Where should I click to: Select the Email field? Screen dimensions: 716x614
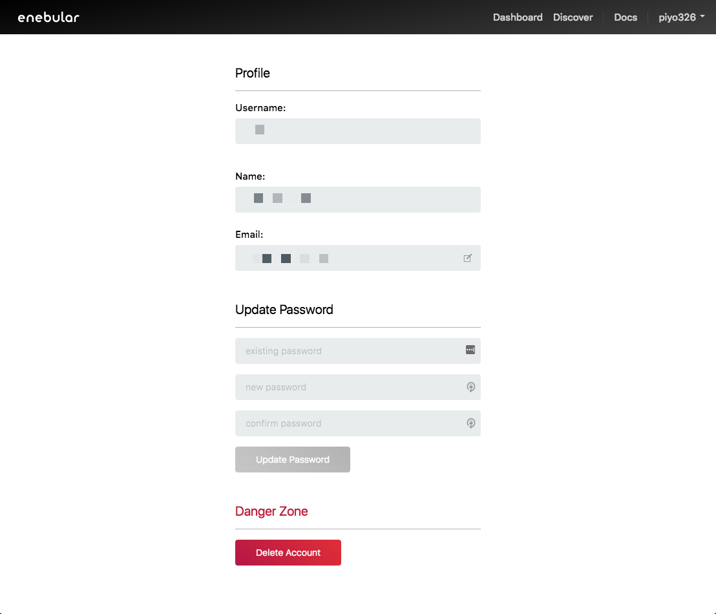click(x=349, y=258)
